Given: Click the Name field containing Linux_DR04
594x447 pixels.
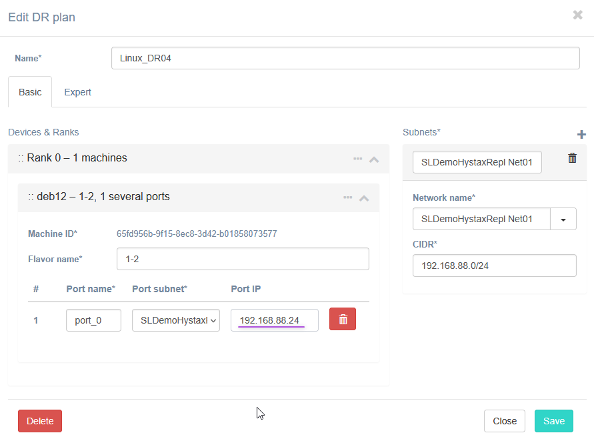Looking at the screenshot, I should [345, 58].
